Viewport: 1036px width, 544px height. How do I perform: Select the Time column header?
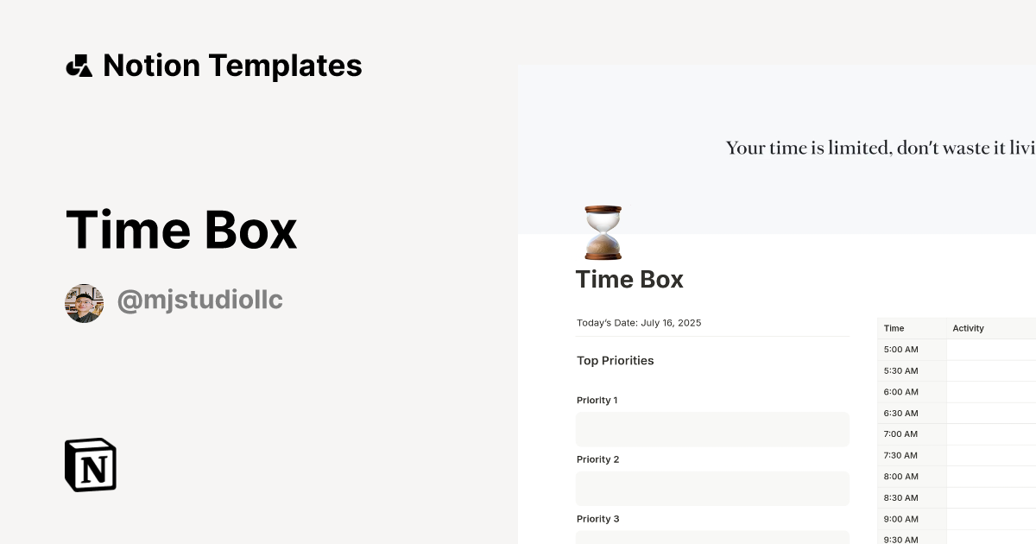[893, 328]
